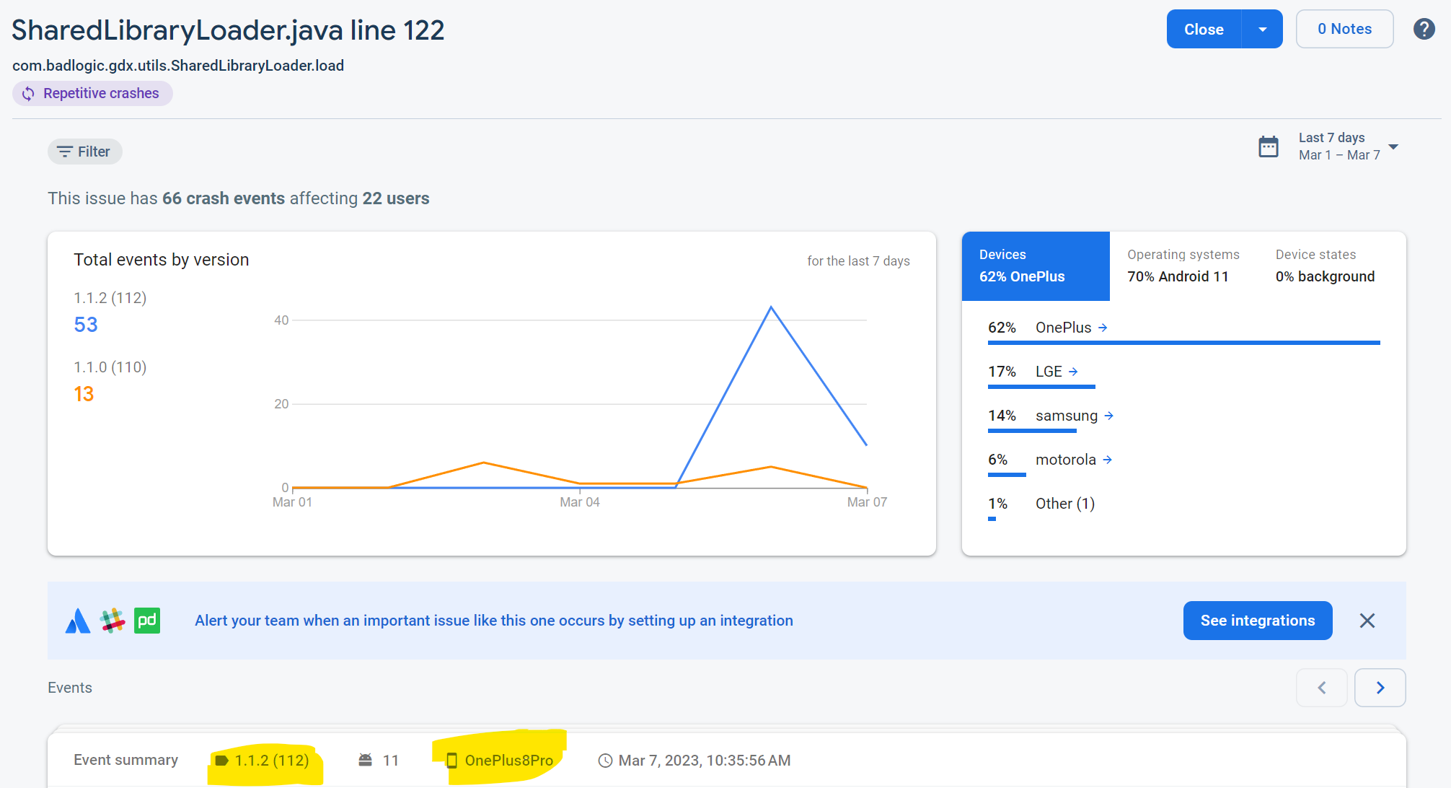Click the 1.1.2 (112) version count 53
The width and height of the screenshot is (1451, 788).
86,325
